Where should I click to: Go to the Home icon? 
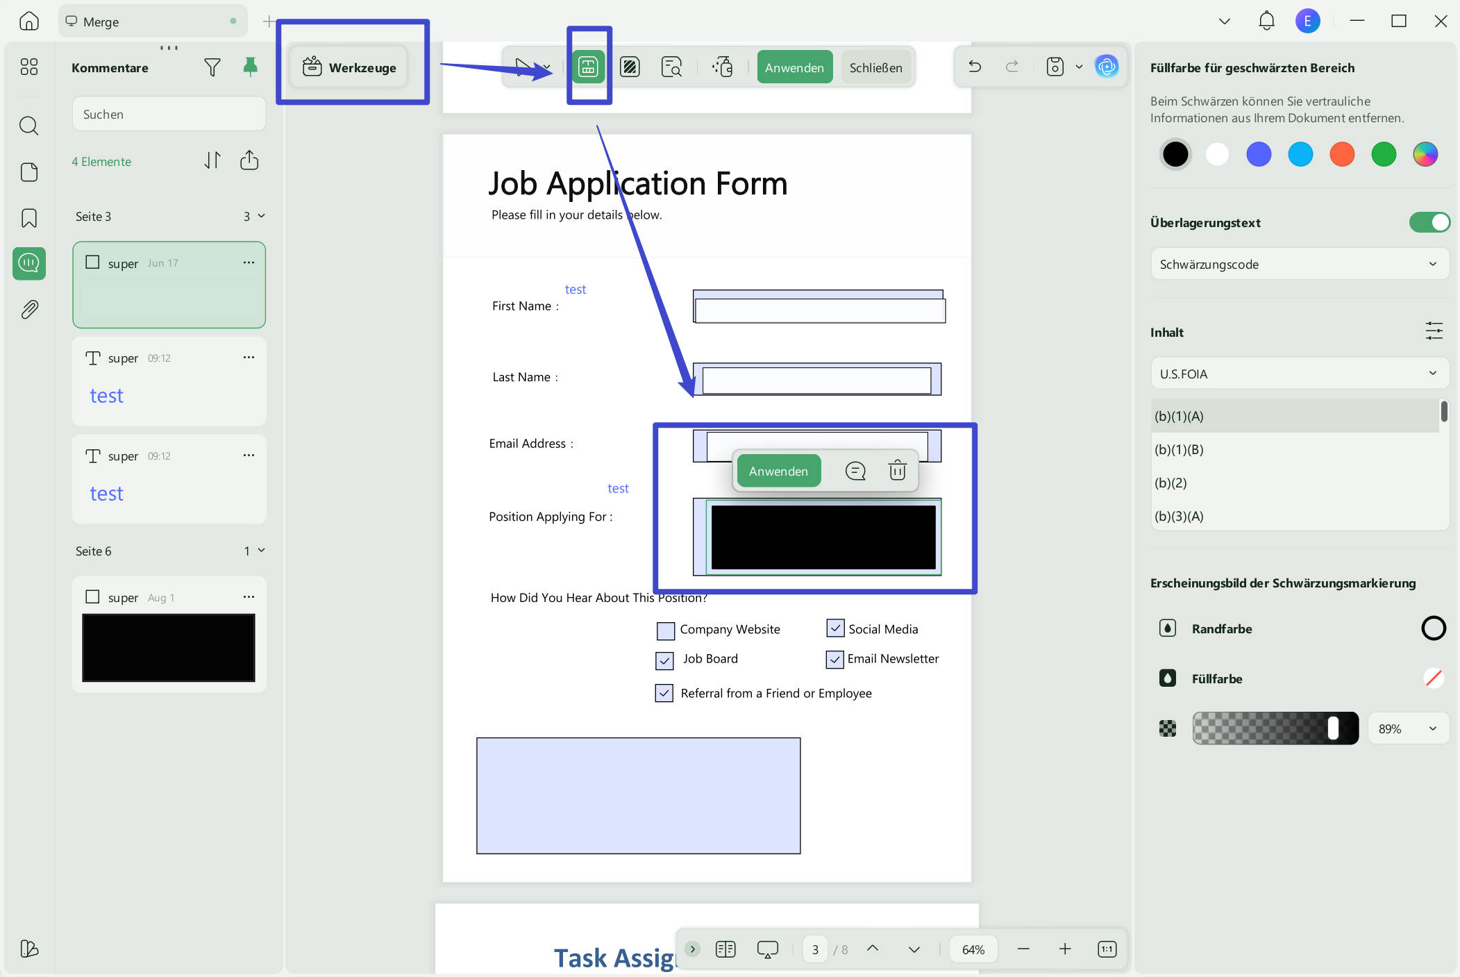pos(28,21)
